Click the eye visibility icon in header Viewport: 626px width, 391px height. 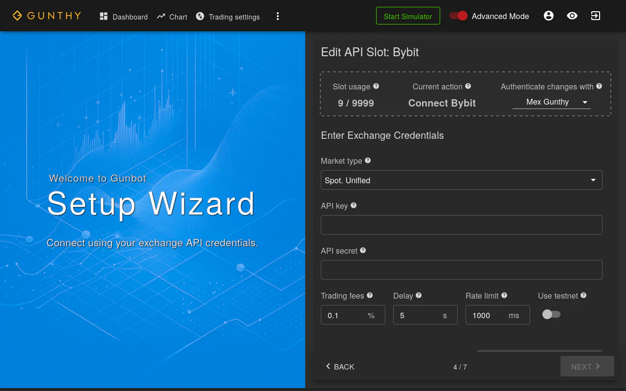pos(572,16)
